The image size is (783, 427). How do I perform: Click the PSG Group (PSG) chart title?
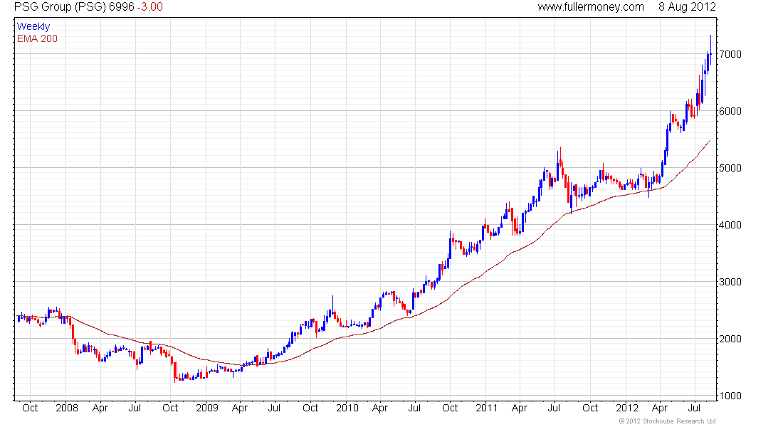(x=59, y=7)
